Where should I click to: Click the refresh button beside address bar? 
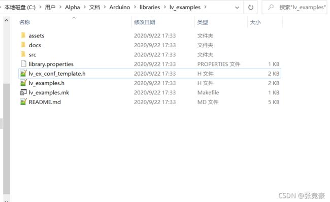click(251, 8)
